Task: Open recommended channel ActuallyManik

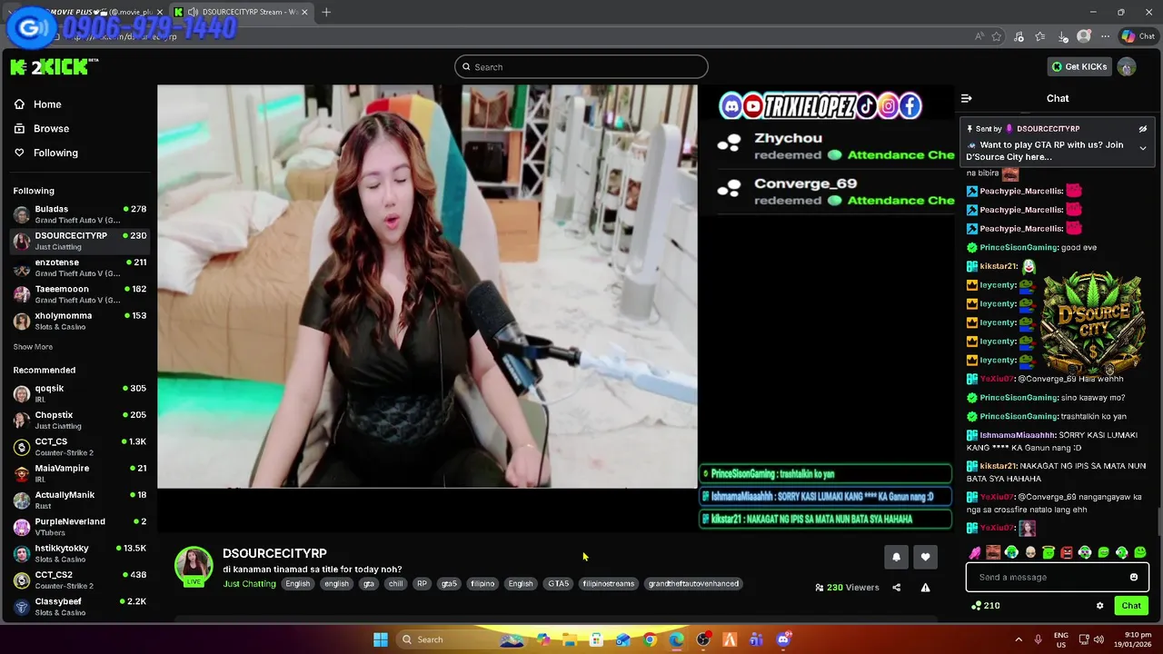Action: tap(80, 500)
